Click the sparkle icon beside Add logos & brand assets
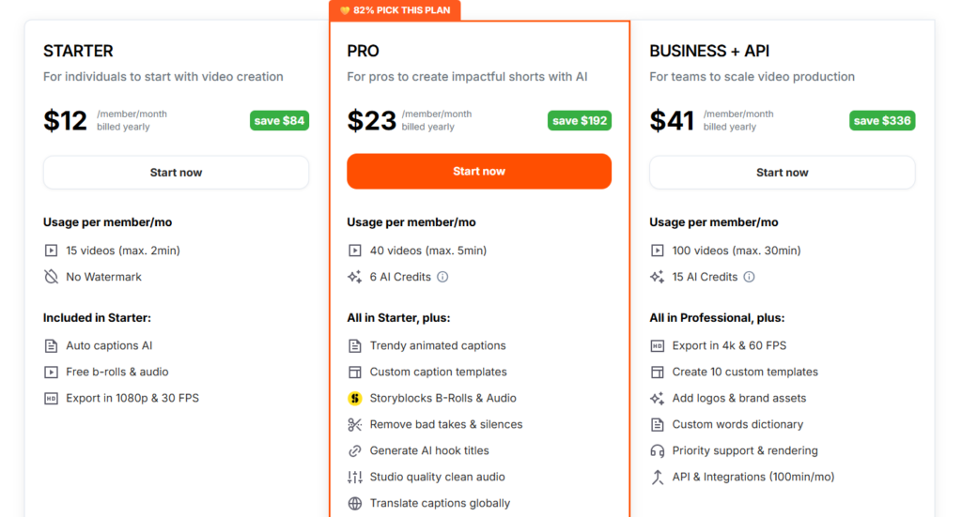This screenshot has width=962, height=517. [x=658, y=398]
